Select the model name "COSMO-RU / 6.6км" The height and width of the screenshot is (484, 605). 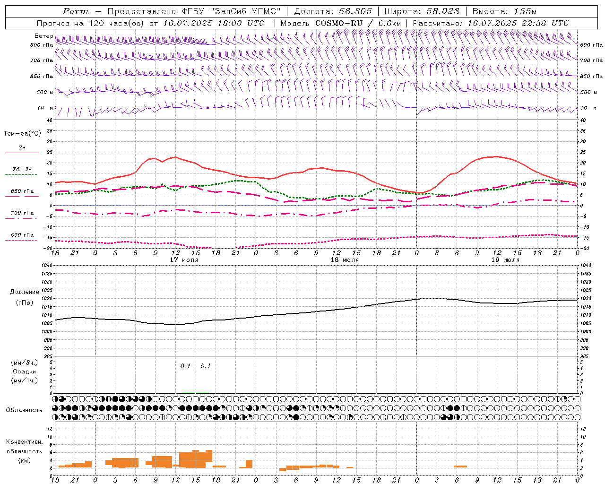pos(358,23)
